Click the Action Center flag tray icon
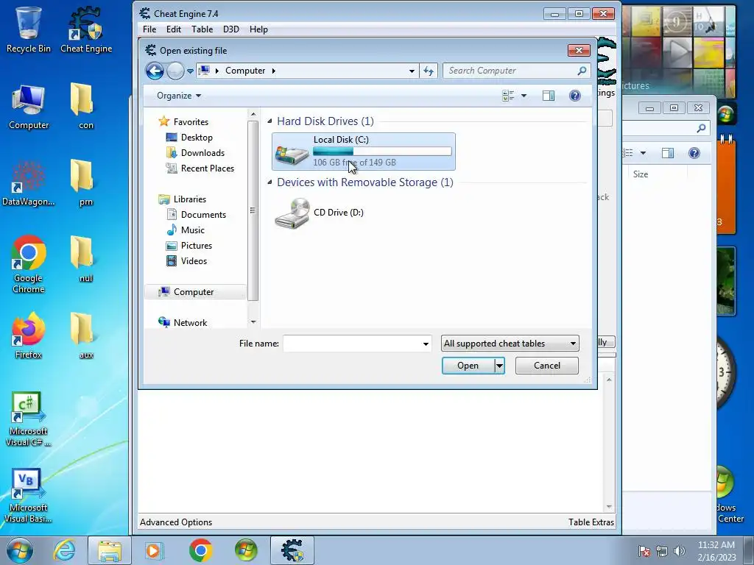Screen dimensions: 754x565 click(644, 551)
